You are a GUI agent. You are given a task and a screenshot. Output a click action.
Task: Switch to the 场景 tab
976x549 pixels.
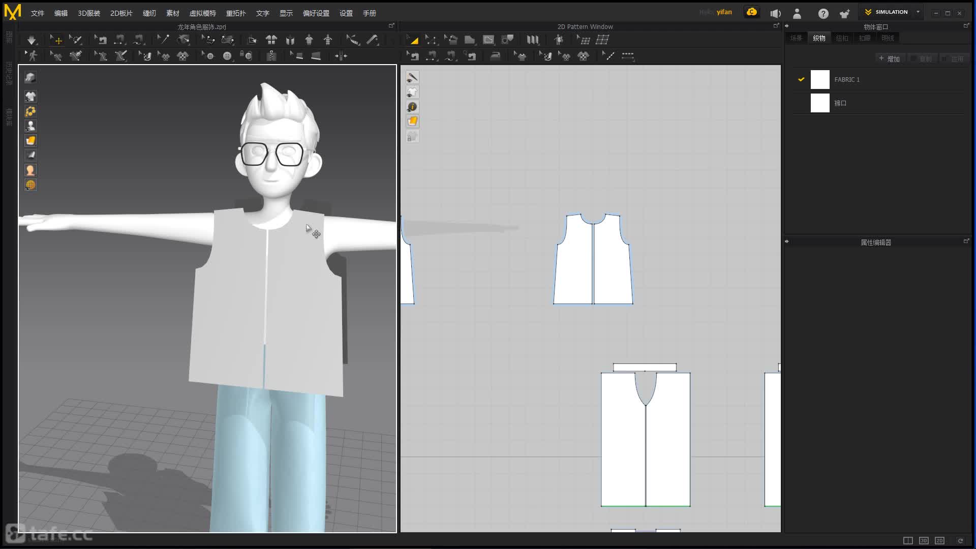point(796,38)
